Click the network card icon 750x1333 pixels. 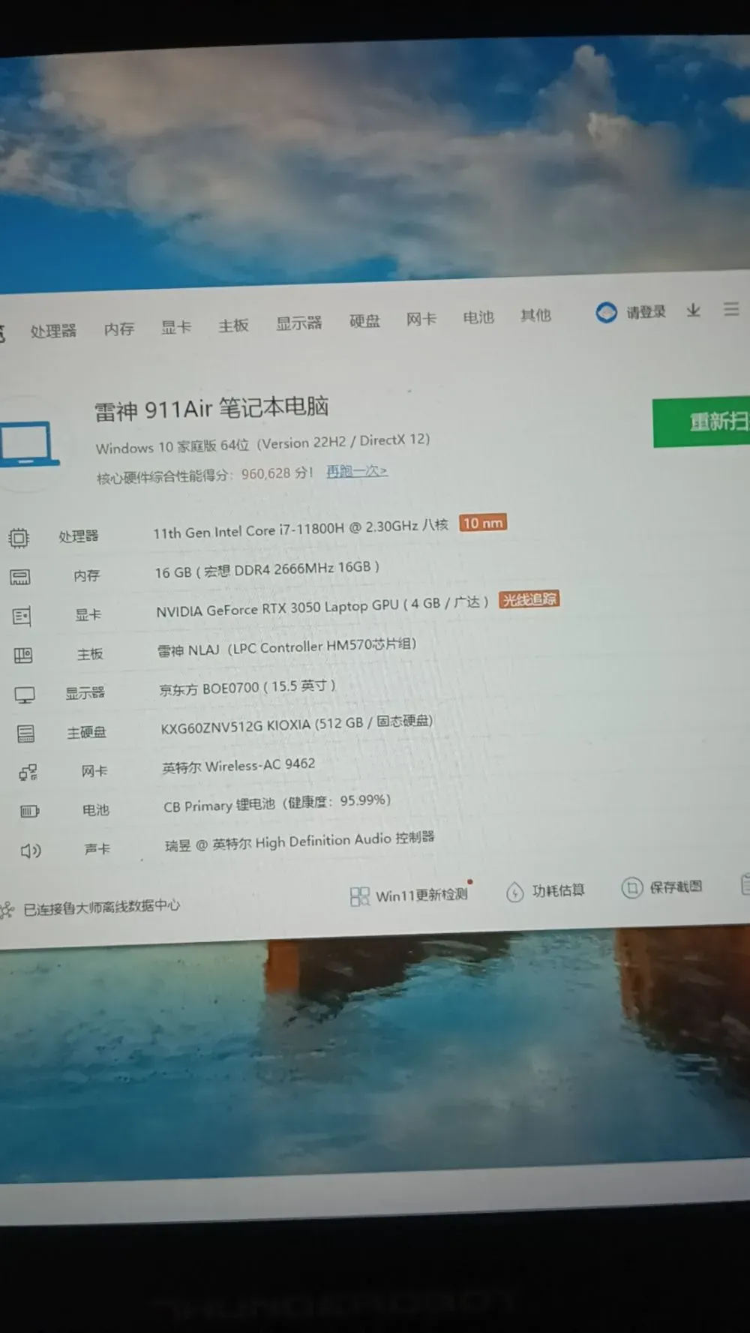point(28,773)
